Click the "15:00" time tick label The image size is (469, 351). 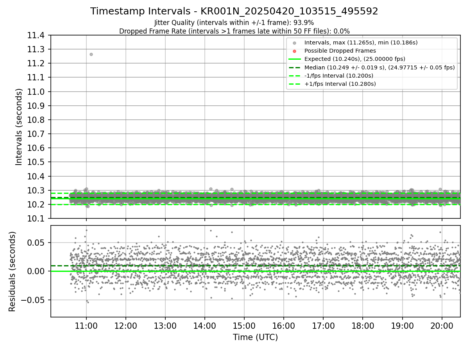[x=244, y=326]
